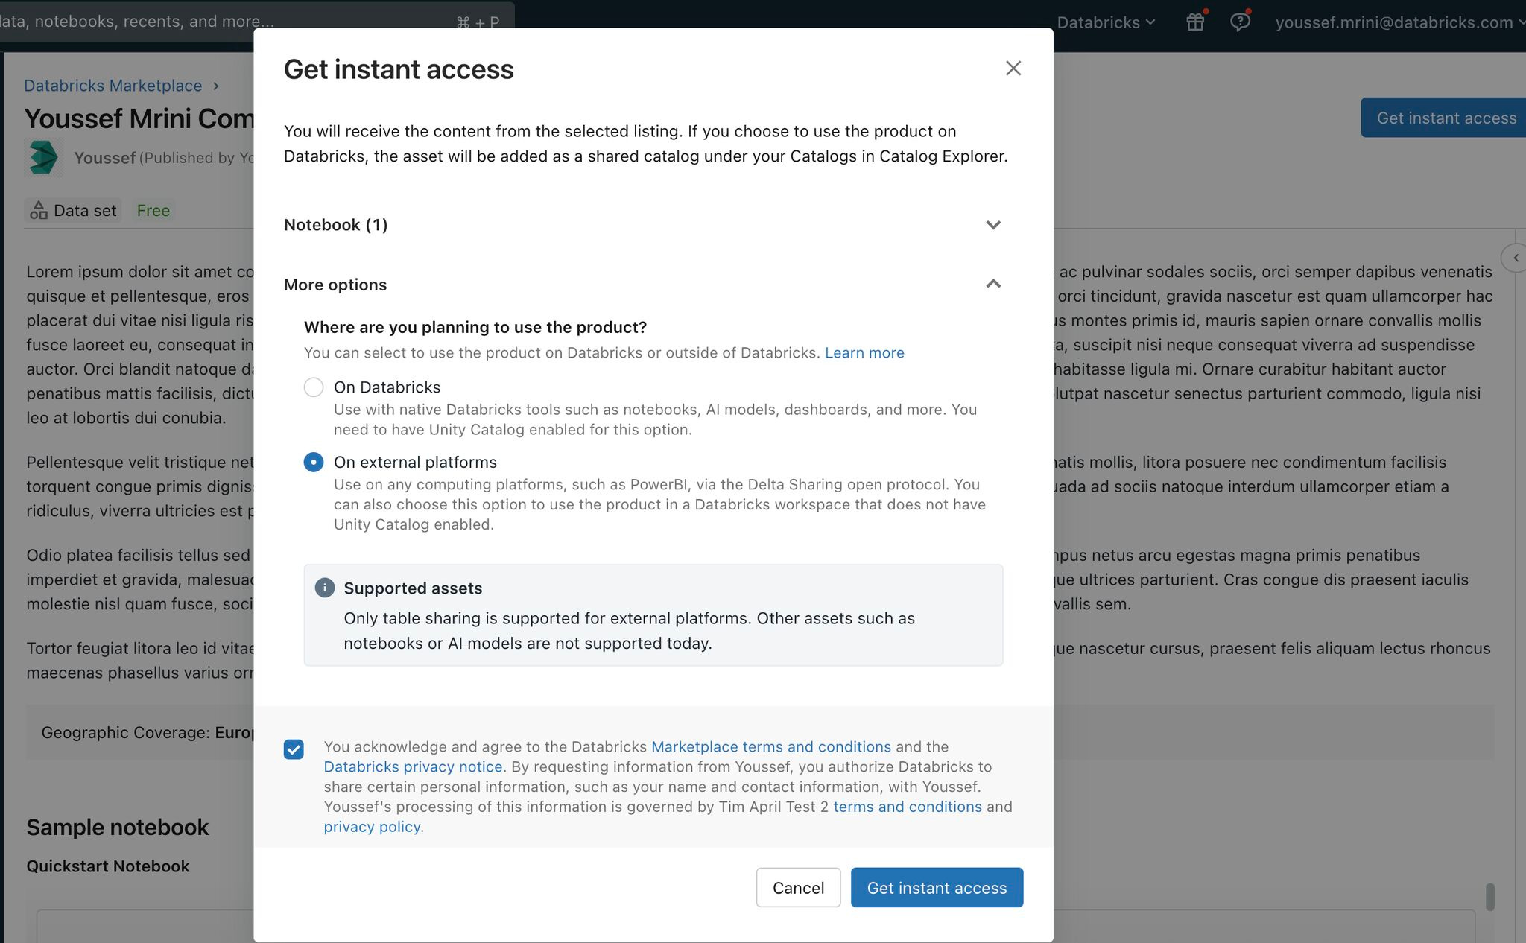Confirm with dialog's Get instant access button
The height and width of the screenshot is (943, 1526).
click(x=937, y=887)
